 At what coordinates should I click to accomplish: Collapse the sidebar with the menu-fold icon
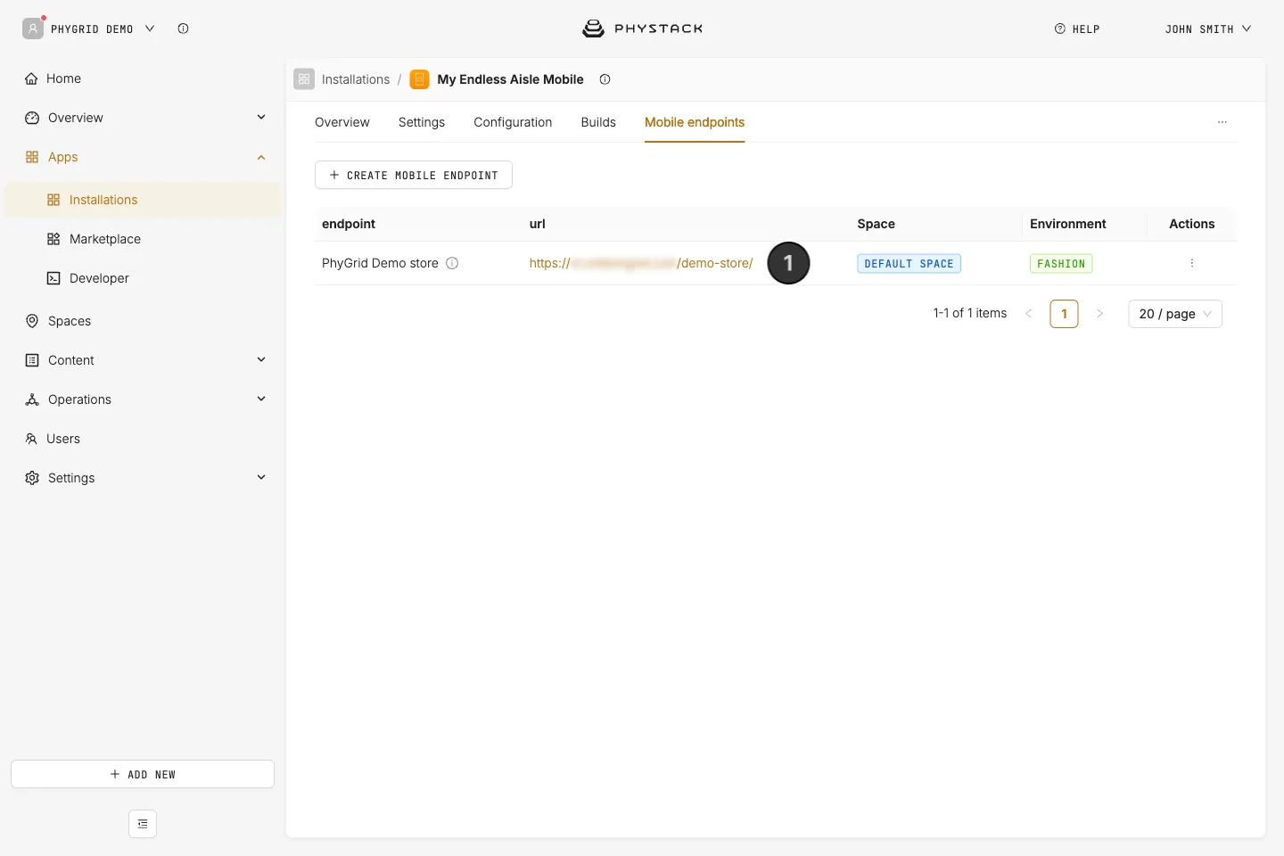(x=143, y=824)
